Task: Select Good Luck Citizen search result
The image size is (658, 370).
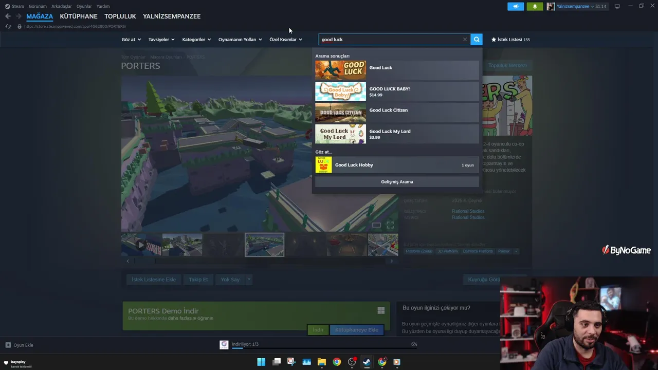Action: click(397, 113)
